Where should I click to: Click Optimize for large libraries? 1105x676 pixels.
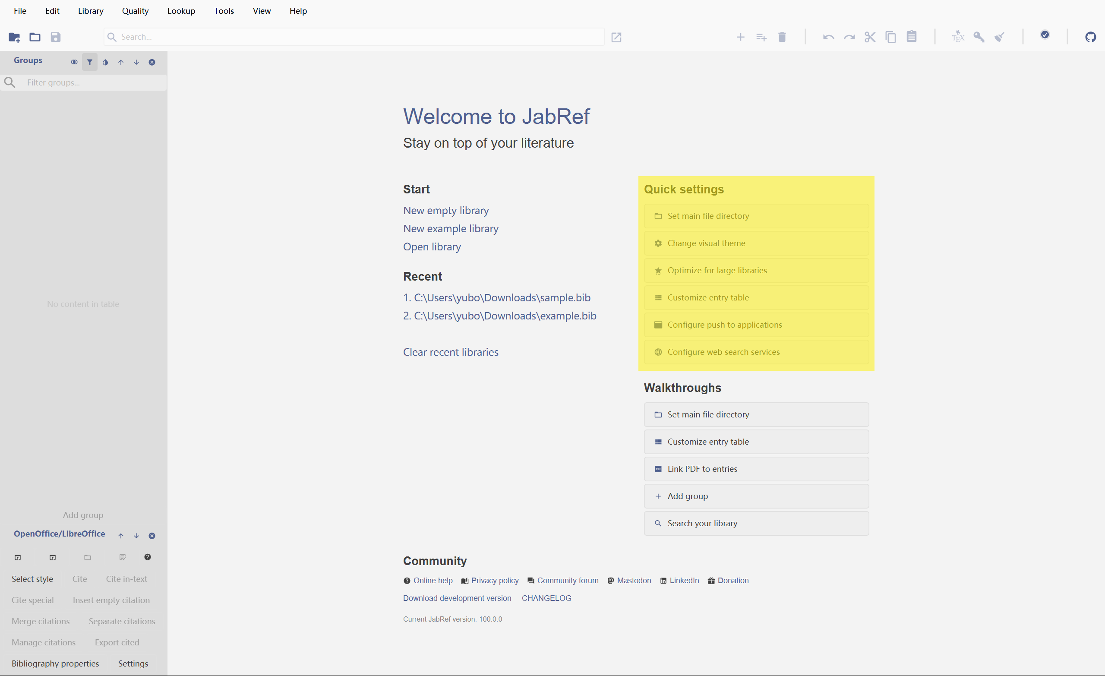coord(757,271)
